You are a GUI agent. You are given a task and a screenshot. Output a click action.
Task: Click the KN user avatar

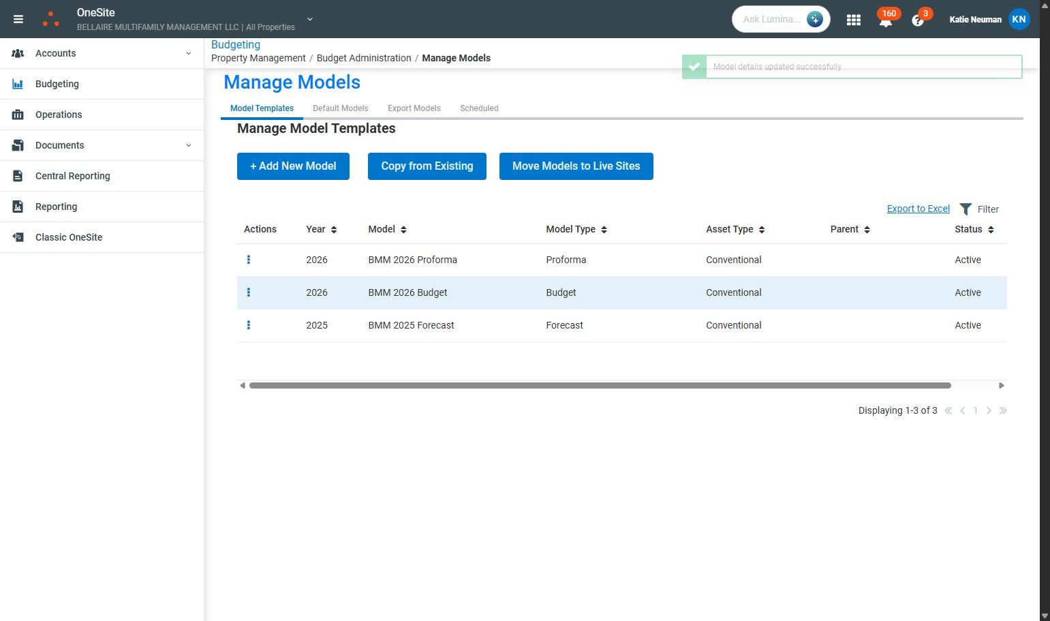coord(1019,19)
